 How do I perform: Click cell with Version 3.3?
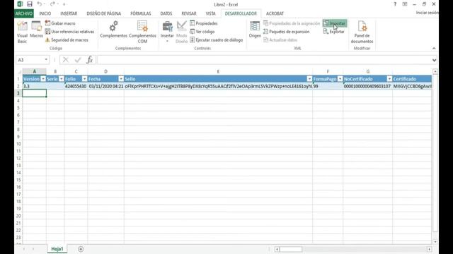pyautogui.click(x=35, y=86)
